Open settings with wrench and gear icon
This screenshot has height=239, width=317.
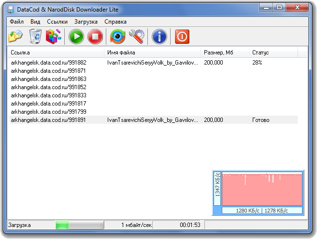click(x=136, y=37)
